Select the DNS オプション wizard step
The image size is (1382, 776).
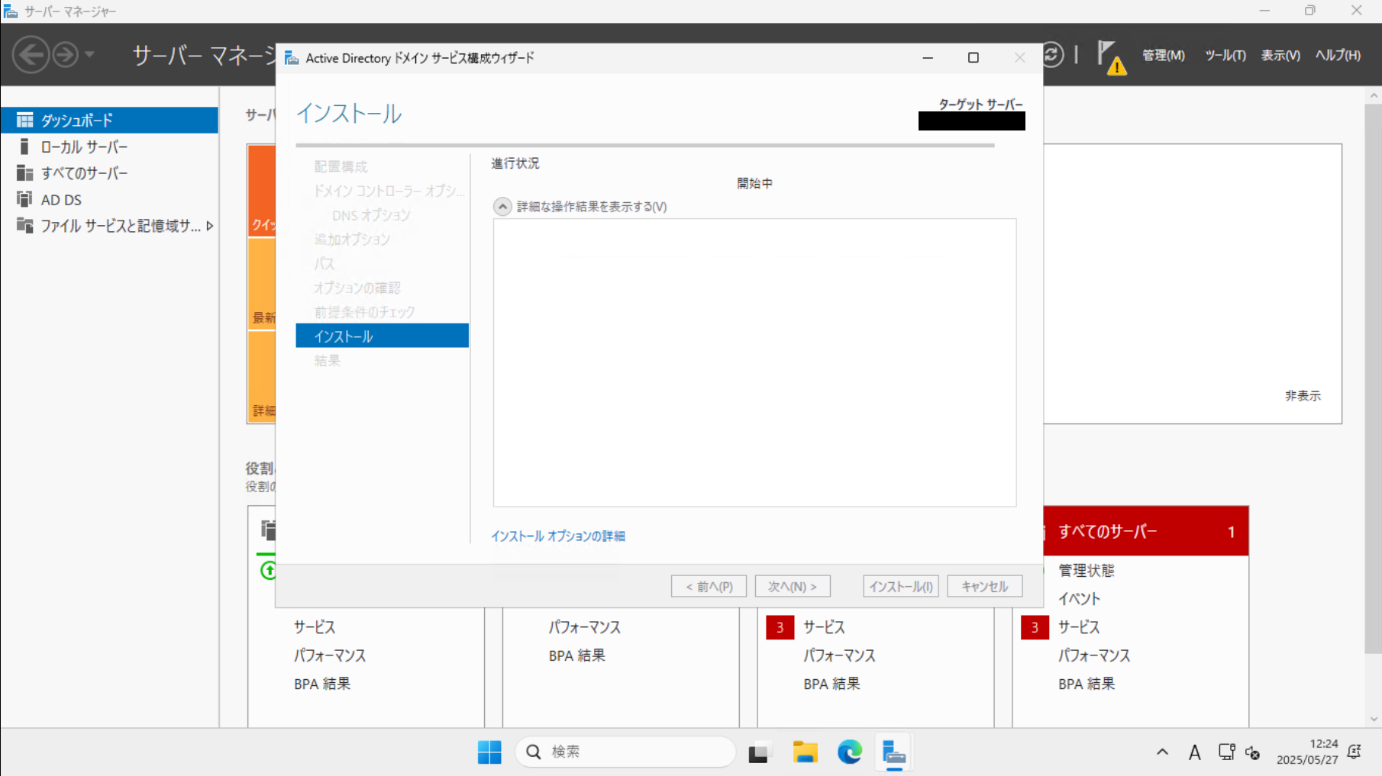point(371,215)
